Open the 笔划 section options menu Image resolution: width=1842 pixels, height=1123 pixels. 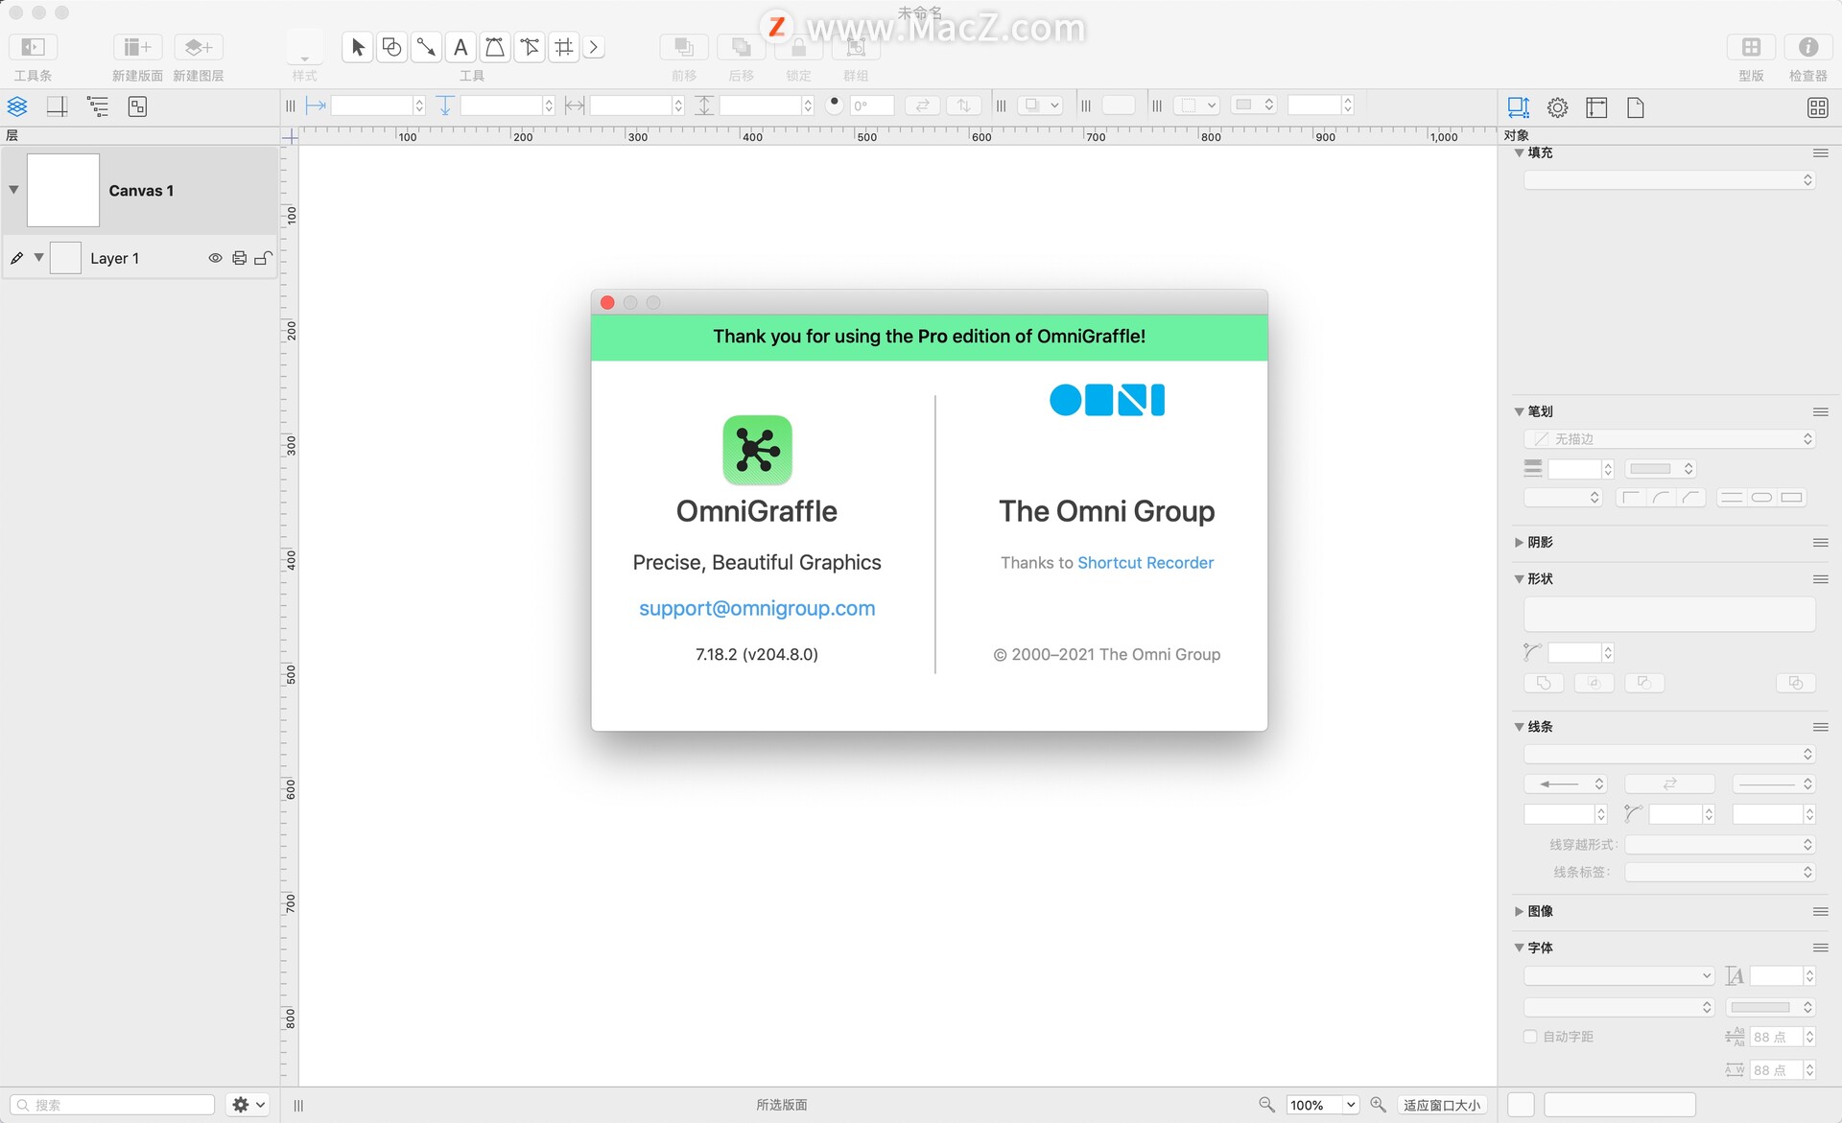[x=1820, y=411]
